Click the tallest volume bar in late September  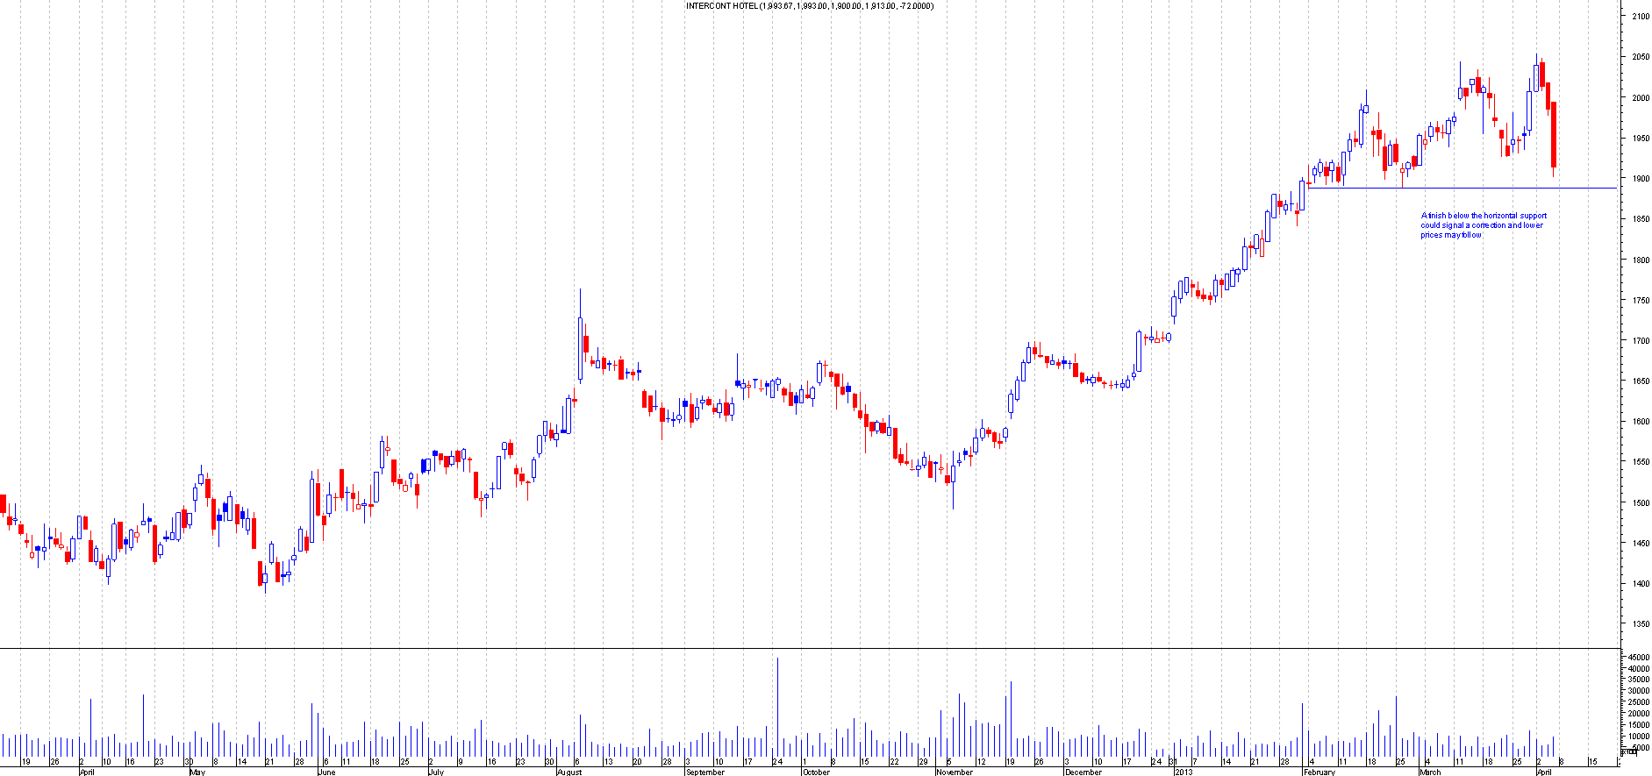point(777,706)
